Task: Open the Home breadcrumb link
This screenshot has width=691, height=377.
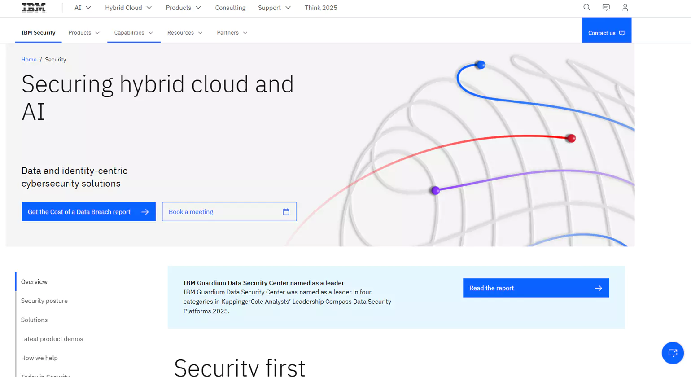Action: [x=29, y=59]
